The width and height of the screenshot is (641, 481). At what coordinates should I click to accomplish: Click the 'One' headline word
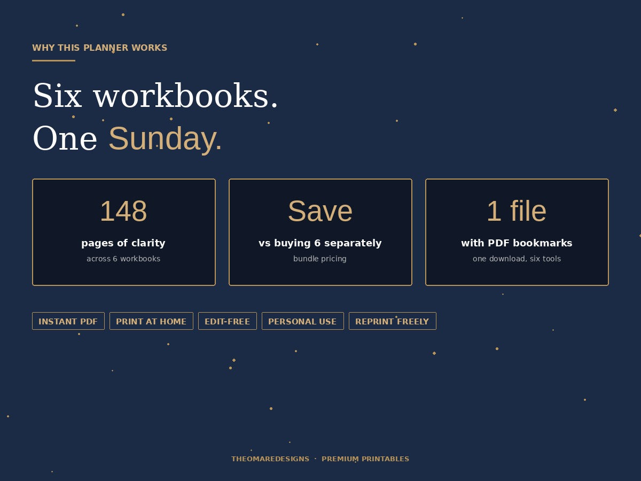pyautogui.click(x=65, y=139)
